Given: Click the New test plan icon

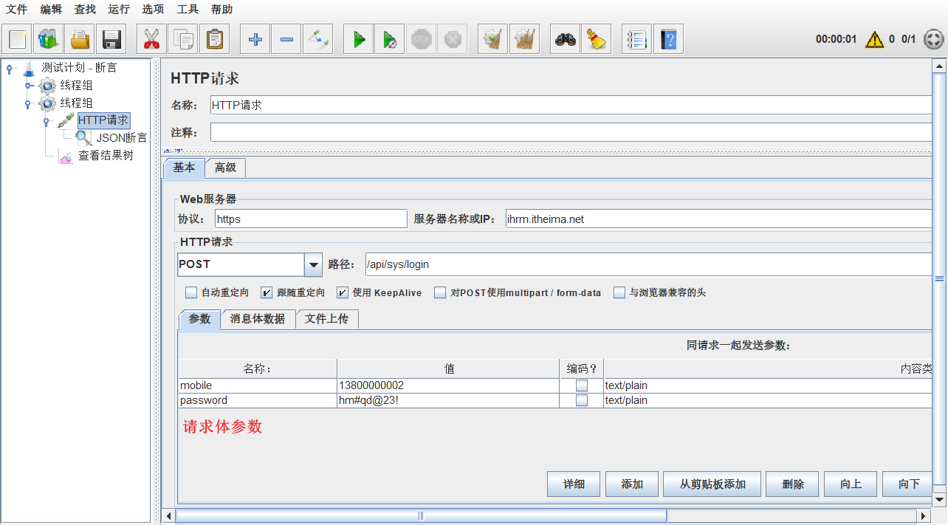Looking at the screenshot, I should pos(18,38).
